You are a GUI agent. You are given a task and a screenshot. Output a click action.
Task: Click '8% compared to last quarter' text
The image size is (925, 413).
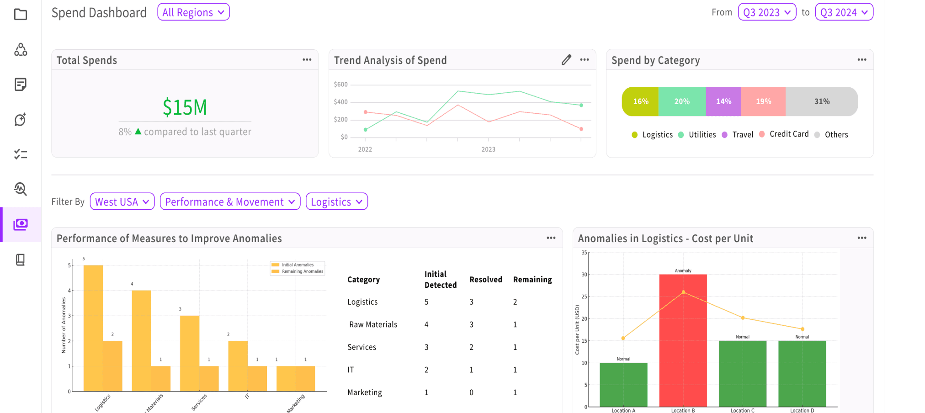185,132
